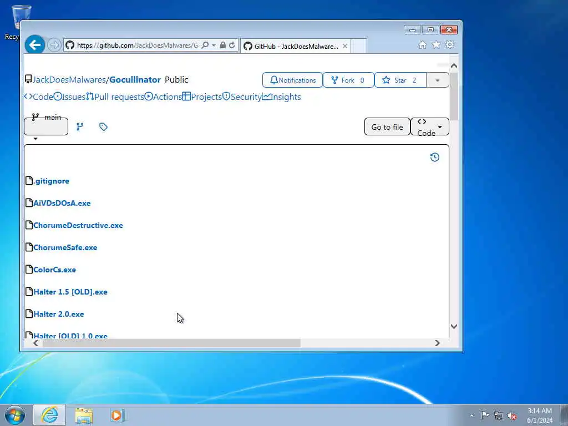This screenshot has width=568, height=426.
Task: Open the Pull requests tab
Action: [x=115, y=97]
